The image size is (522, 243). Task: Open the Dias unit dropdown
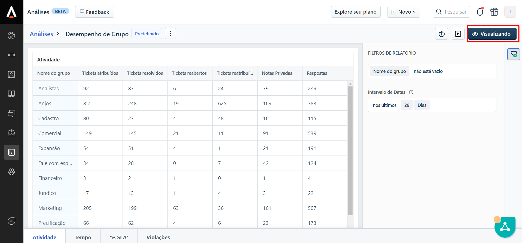tap(422, 105)
